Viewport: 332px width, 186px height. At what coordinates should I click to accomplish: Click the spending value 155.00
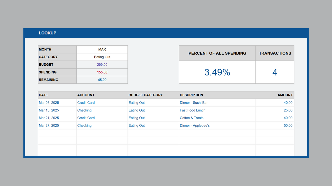pyautogui.click(x=102, y=72)
